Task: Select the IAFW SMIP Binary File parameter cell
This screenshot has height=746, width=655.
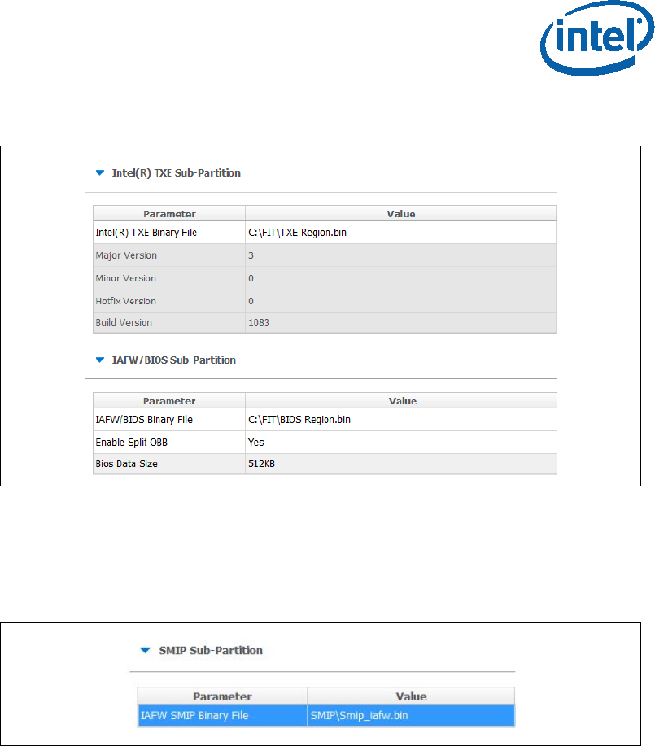Action: [222, 716]
